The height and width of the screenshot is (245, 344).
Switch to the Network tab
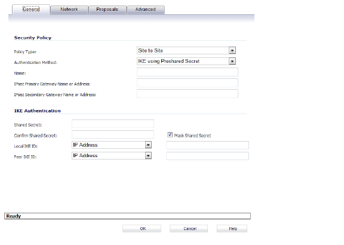69,10
